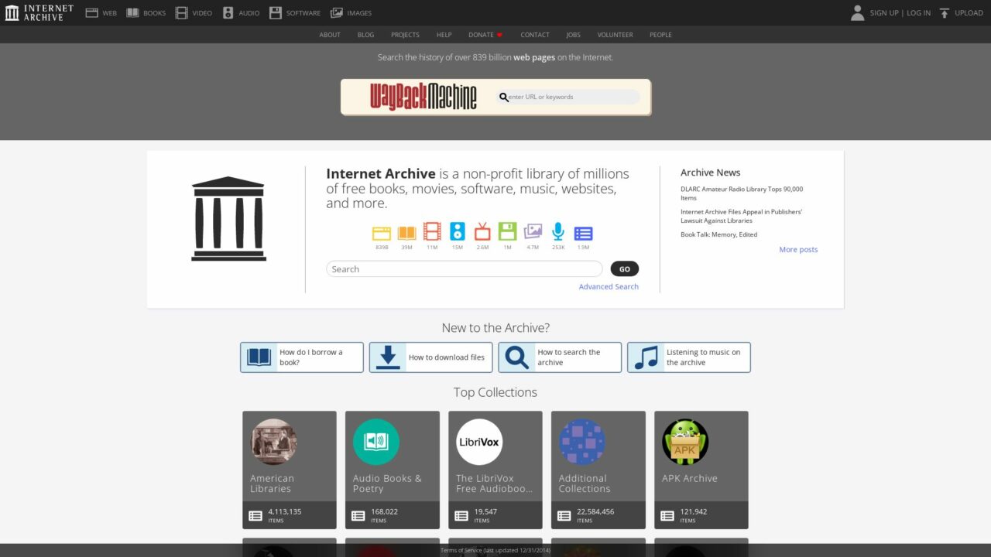Screen dimensions: 991x557
Task: Click the red TV icon showing 2.6M items
Action: click(482, 233)
